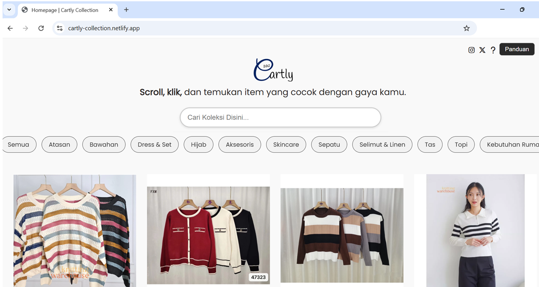Open the X (Twitter) icon
Image resolution: width=539 pixels, height=287 pixels.
coord(482,49)
